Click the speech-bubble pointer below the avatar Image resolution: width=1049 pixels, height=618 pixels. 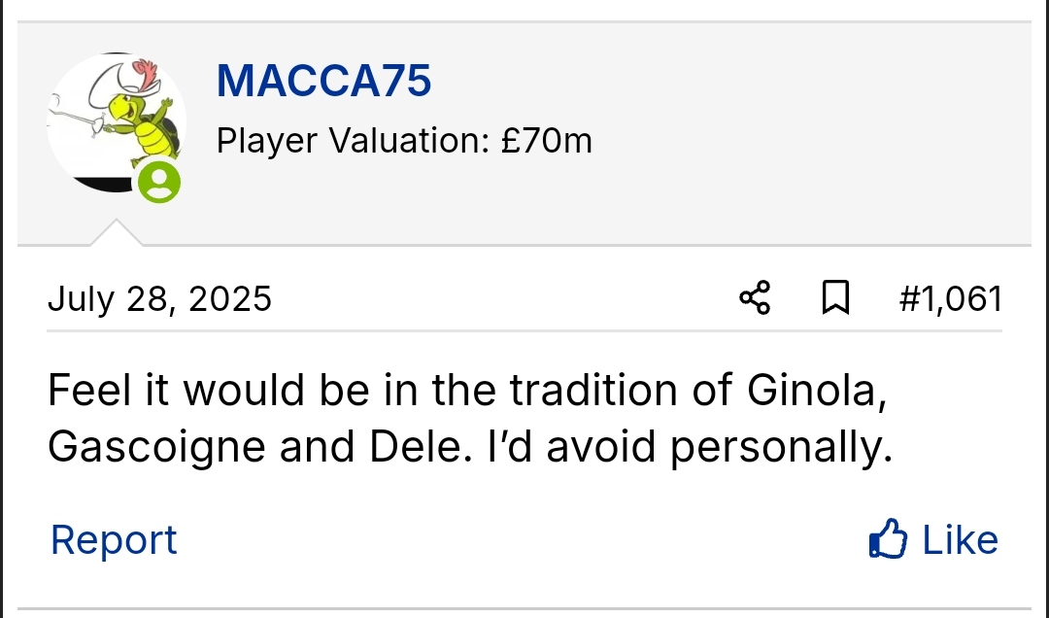[116, 233]
